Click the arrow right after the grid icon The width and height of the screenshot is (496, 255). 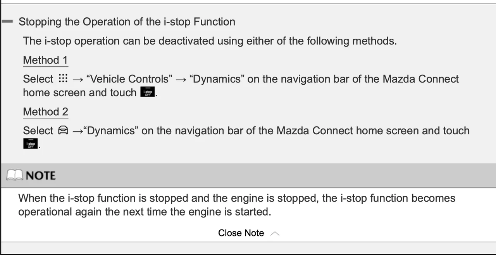point(77,79)
